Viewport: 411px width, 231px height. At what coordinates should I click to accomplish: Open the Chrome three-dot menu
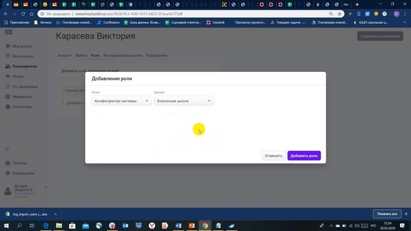point(405,14)
